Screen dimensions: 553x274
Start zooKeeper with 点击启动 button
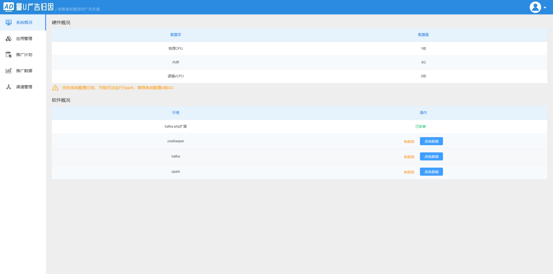(431, 141)
